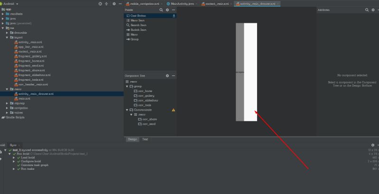Open Attributes panel settings gear

tap(373, 10)
